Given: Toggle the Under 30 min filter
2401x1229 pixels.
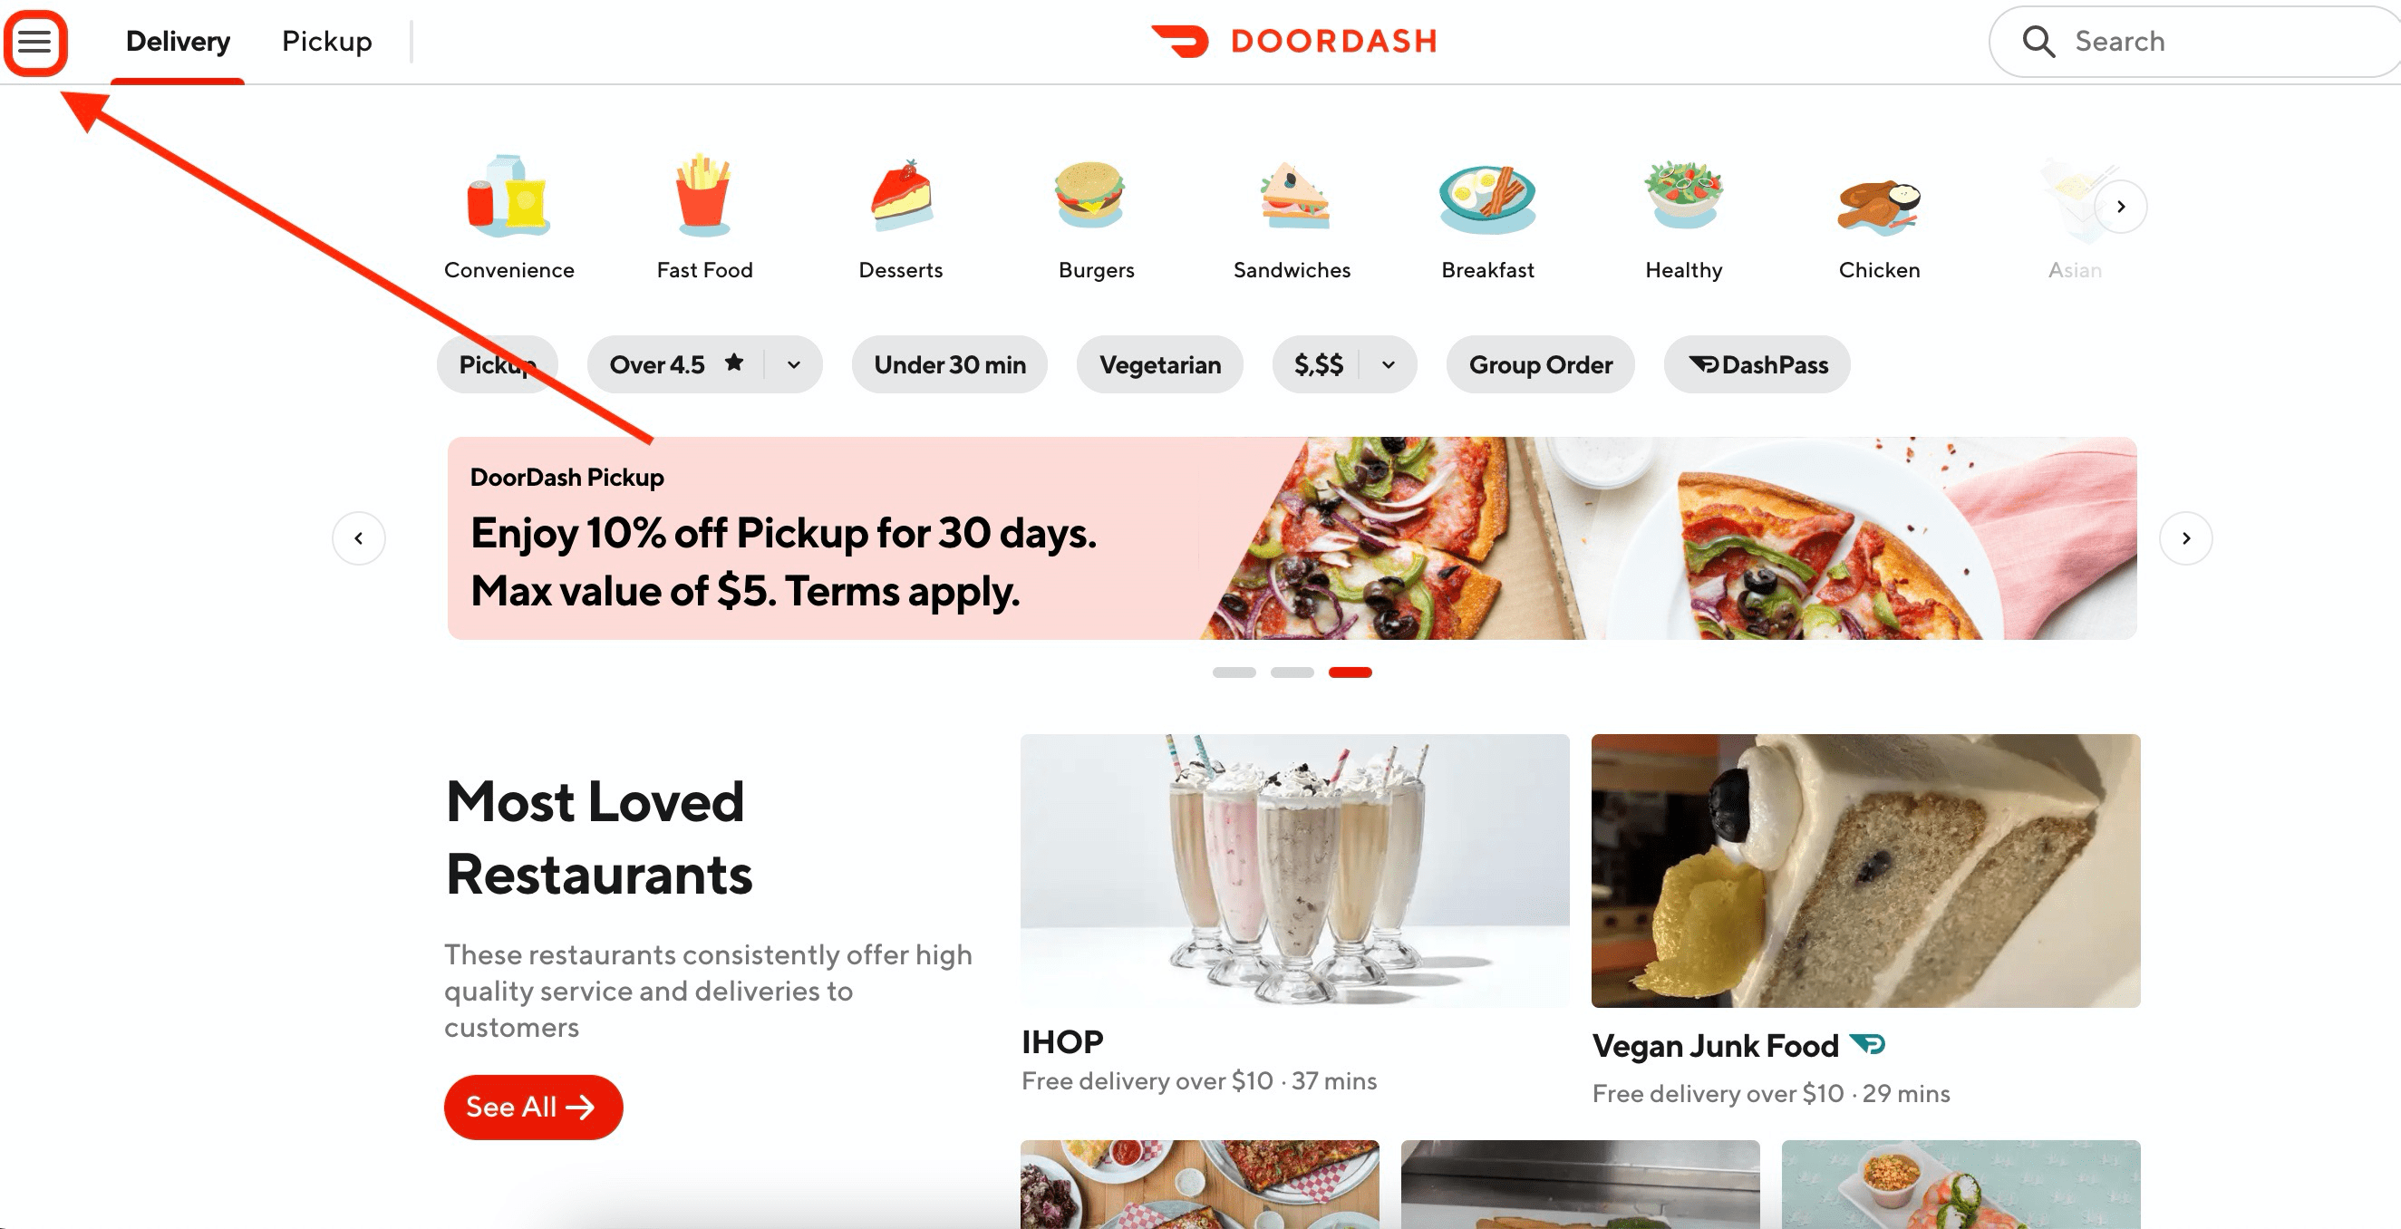Looking at the screenshot, I should pyautogui.click(x=950, y=364).
